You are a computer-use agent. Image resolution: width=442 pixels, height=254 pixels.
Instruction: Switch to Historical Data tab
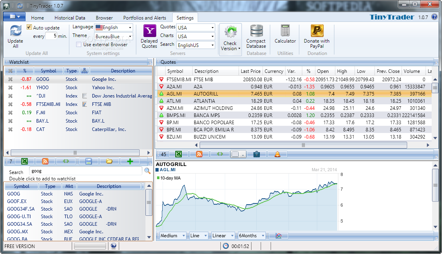click(70, 18)
